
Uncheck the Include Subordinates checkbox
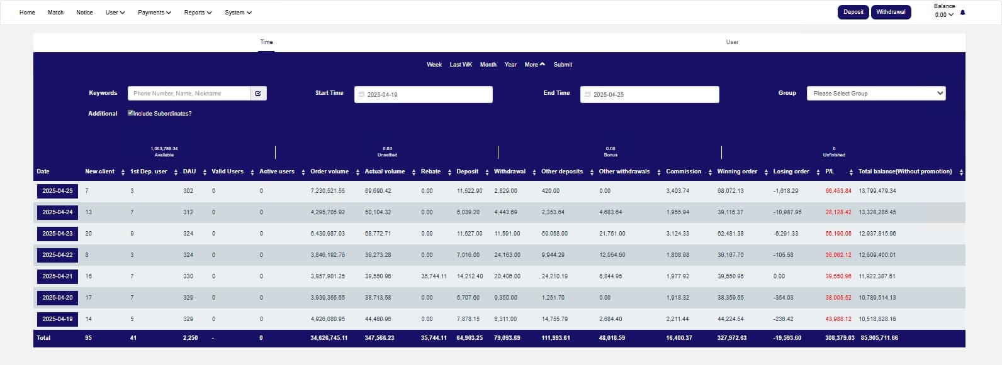tap(130, 113)
